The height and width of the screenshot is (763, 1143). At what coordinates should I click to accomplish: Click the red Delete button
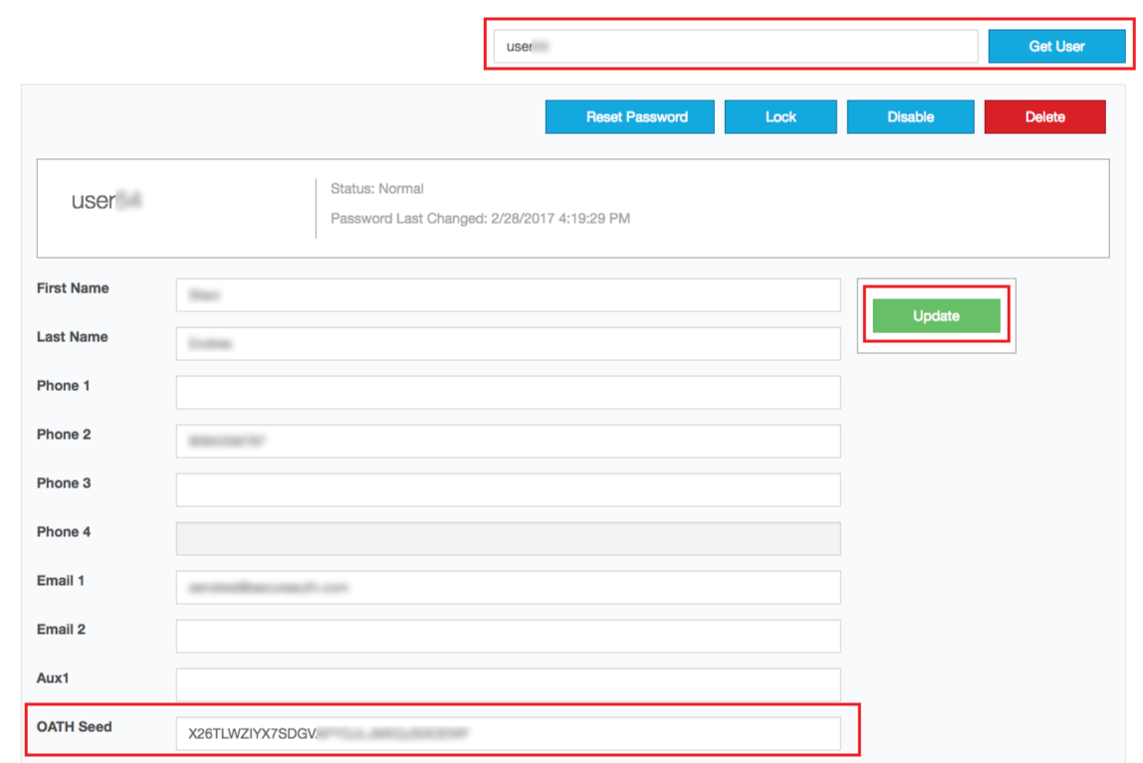pyautogui.click(x=1044, y=117)
